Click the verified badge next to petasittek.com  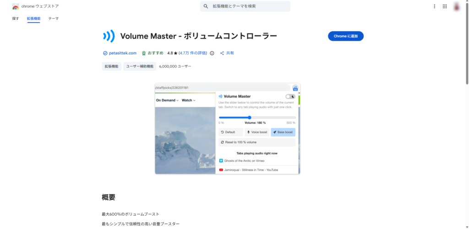click(105, 53)
